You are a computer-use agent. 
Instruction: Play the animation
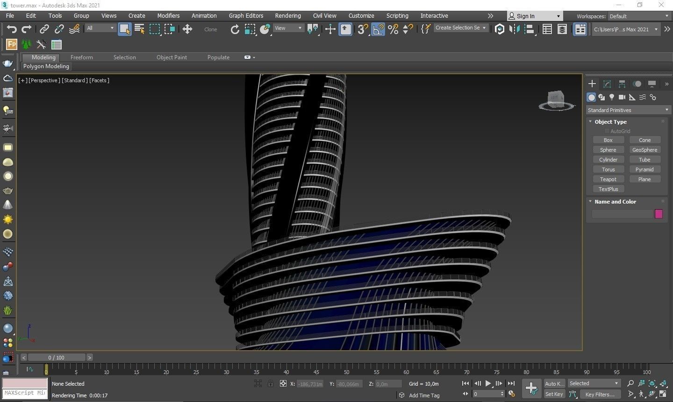(x=488, y=383)
